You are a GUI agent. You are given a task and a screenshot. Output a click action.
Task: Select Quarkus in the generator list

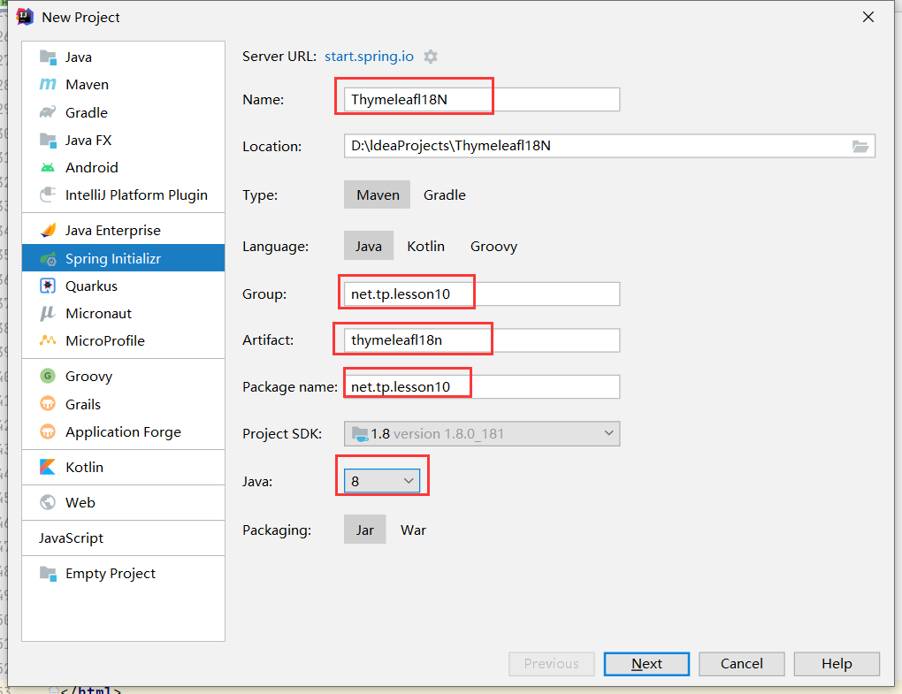click(x=123, y=286)
